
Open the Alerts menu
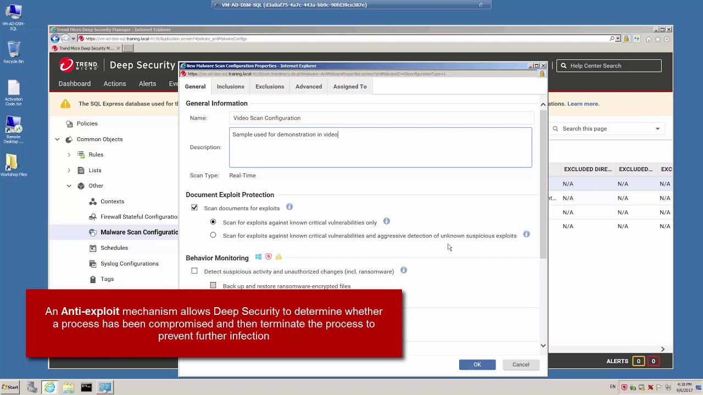pyautogui.click(x=147, y=84)
